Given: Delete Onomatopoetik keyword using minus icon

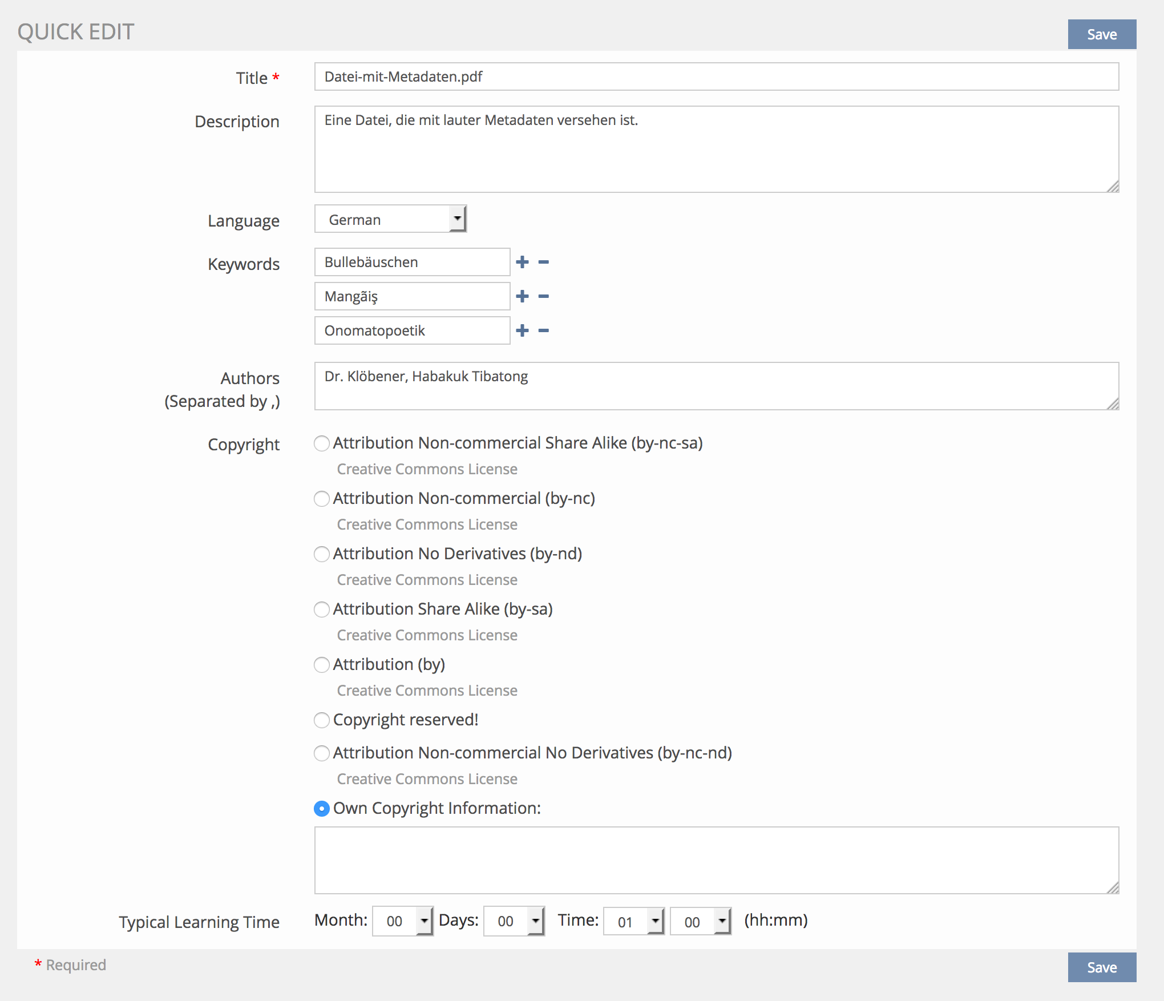Looking at the screenshot, I should (544, 330).
